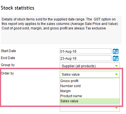The image size is (126, 114).
Task: Click the End Date label
Action: point(8,58)
